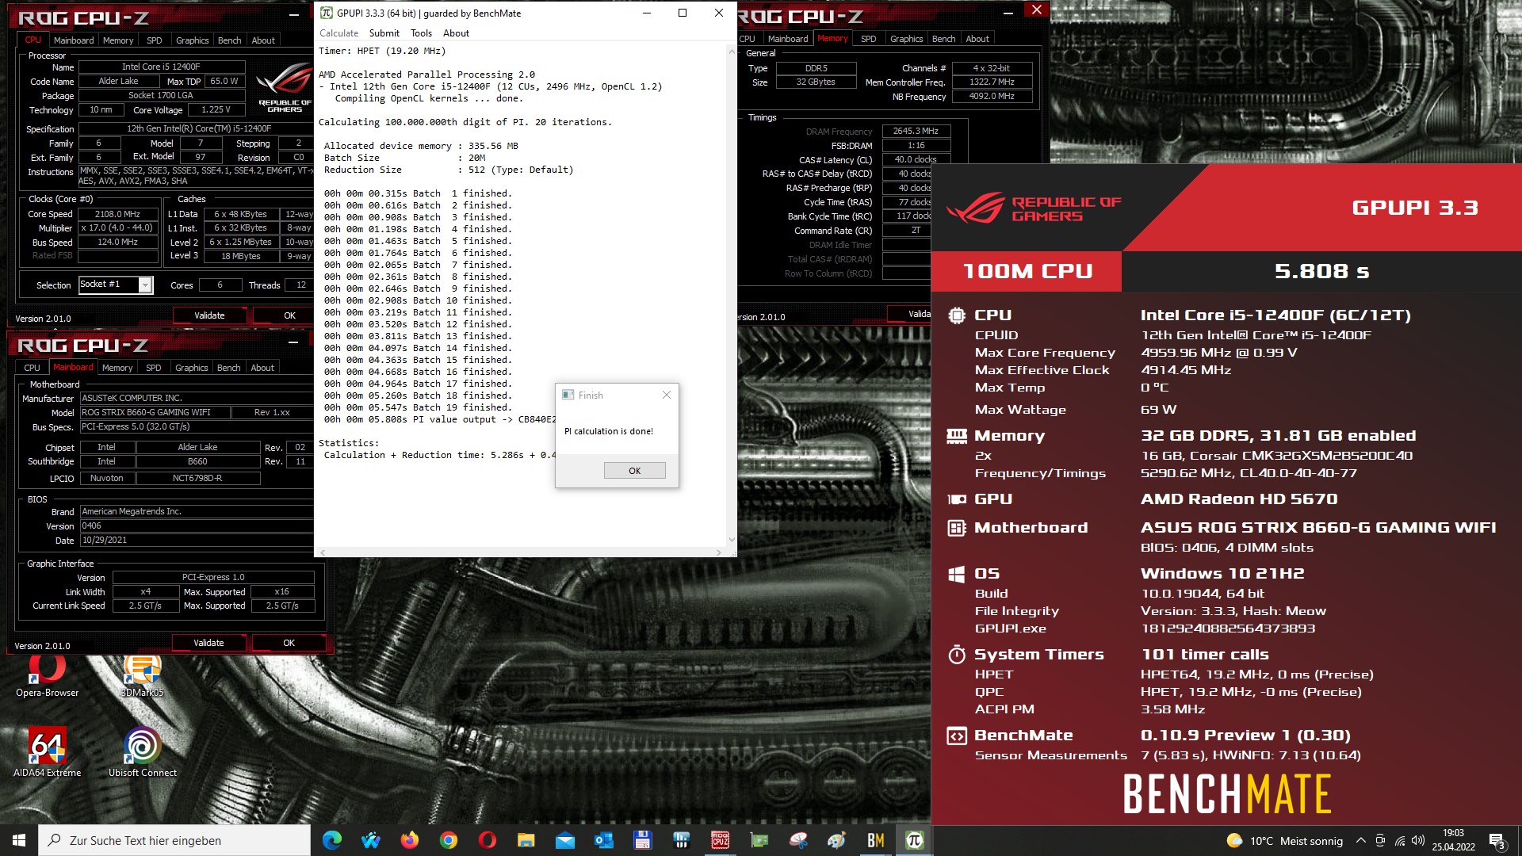
Task: Click OK in the Mainboard CPU-Z window
Action: (289, 643)
